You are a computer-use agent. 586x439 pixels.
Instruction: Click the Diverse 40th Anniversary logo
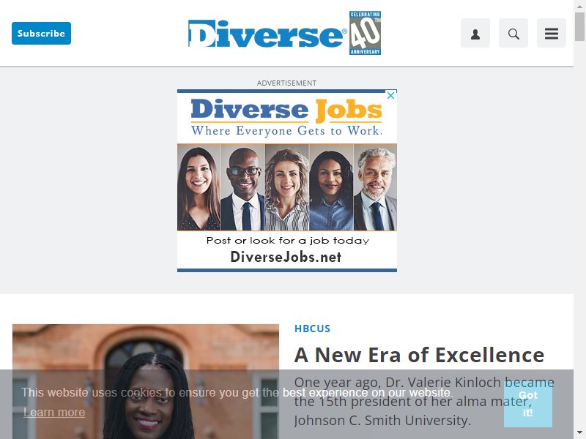[284, 33]
